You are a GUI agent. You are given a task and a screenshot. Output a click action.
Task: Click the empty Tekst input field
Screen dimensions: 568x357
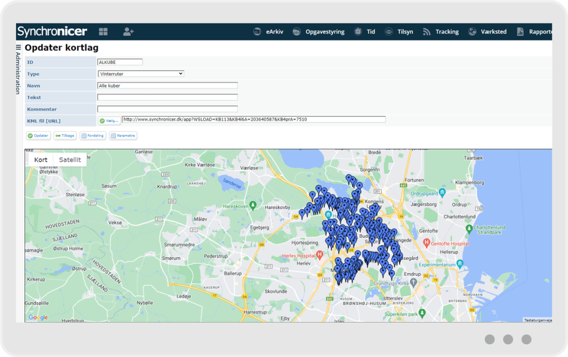(168, 98)
